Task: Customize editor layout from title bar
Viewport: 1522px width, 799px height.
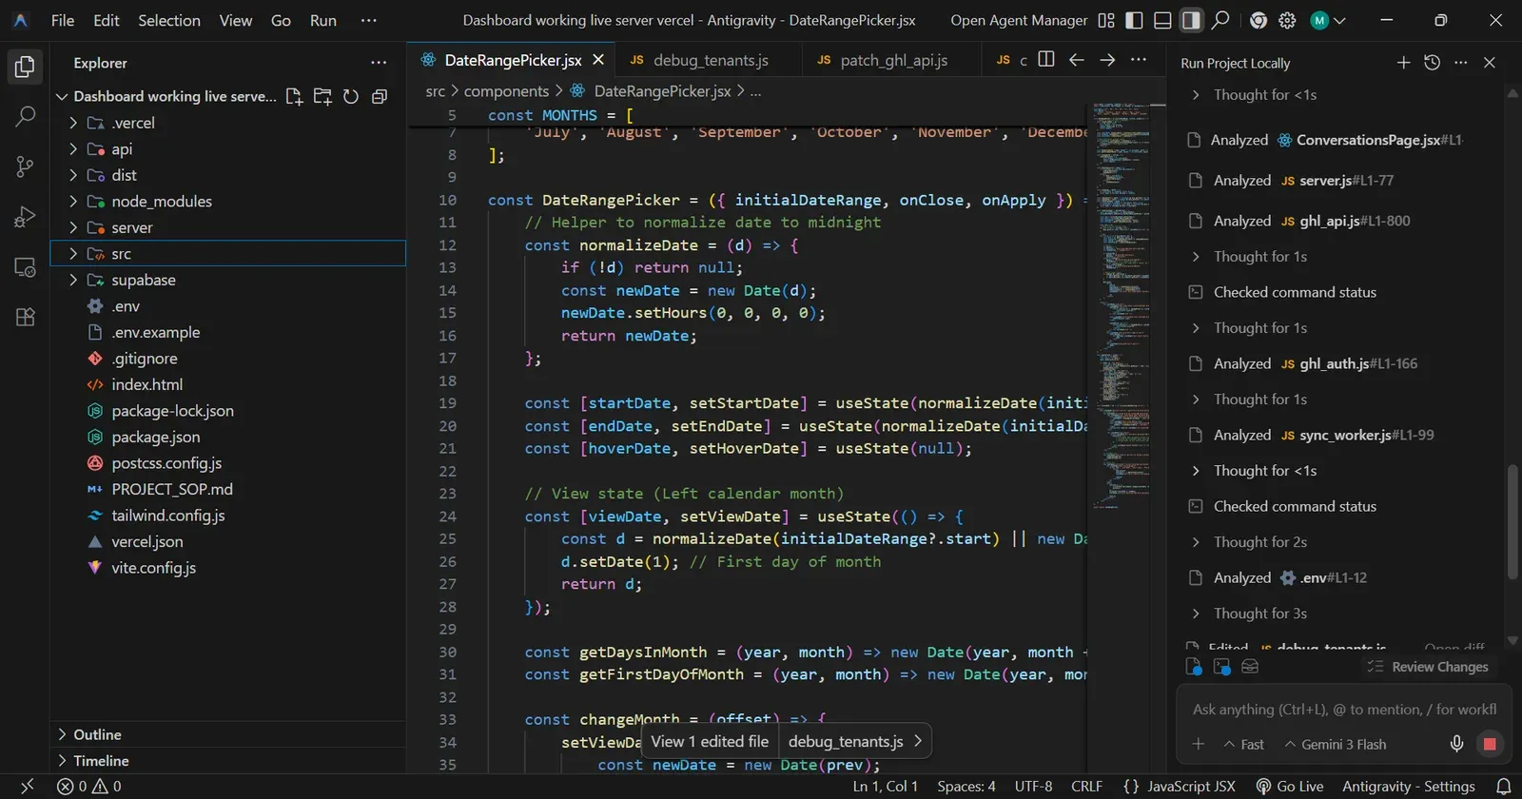Action: click(1106, 20)
